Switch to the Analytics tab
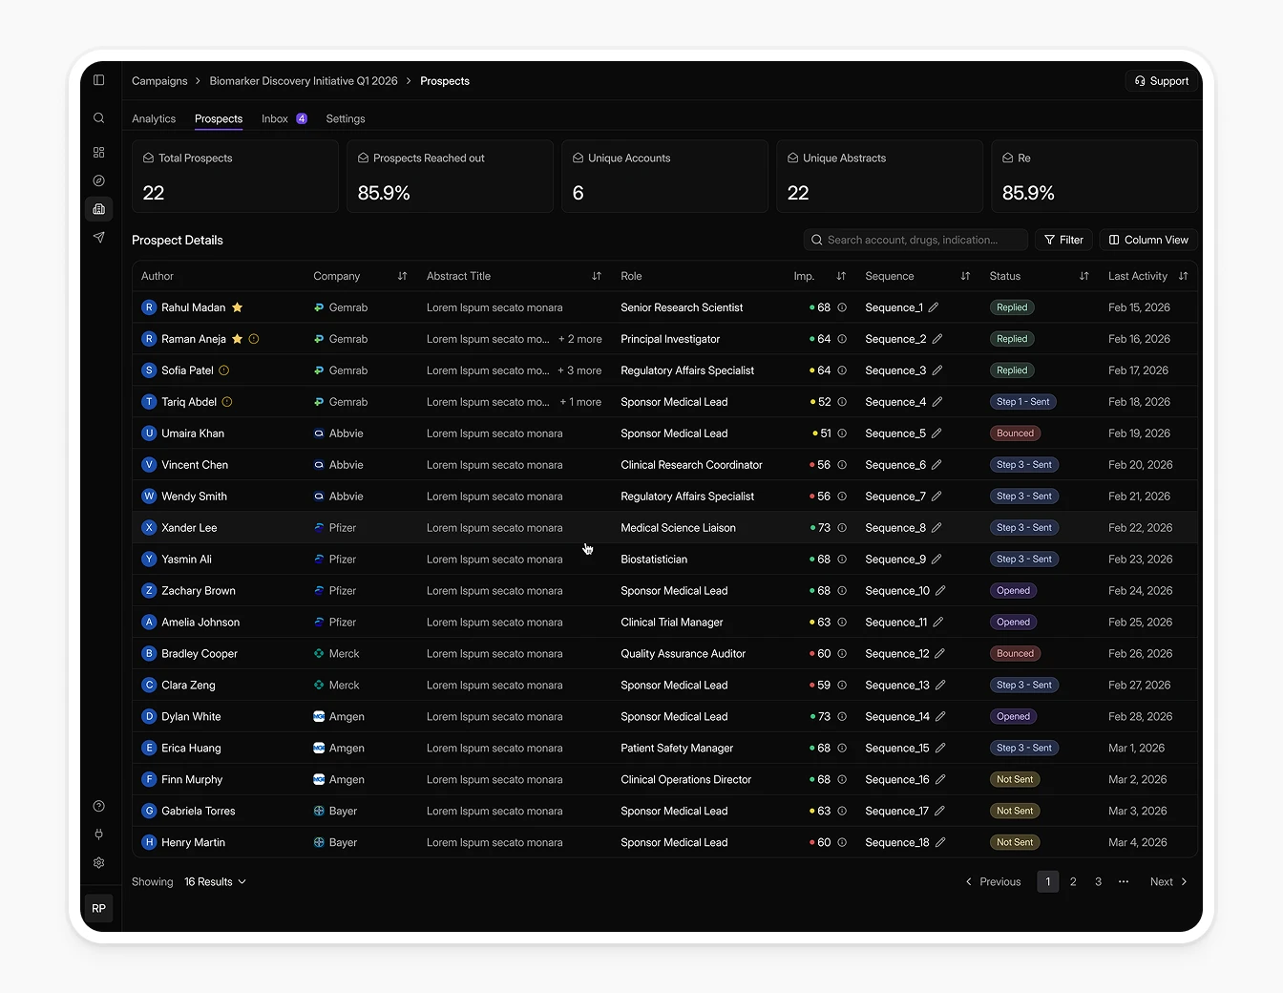Screen dimensions: 1283x993 coord(154,119)
